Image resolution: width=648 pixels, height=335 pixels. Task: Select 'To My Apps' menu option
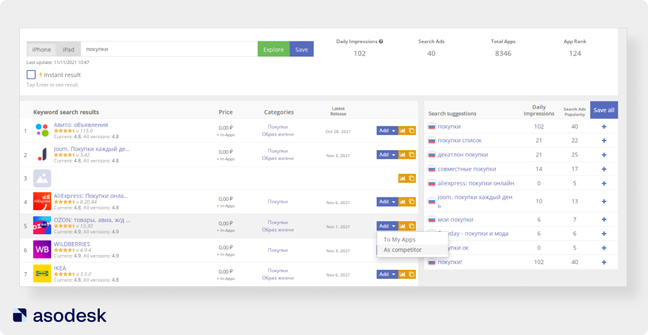[x=399, y=240]
